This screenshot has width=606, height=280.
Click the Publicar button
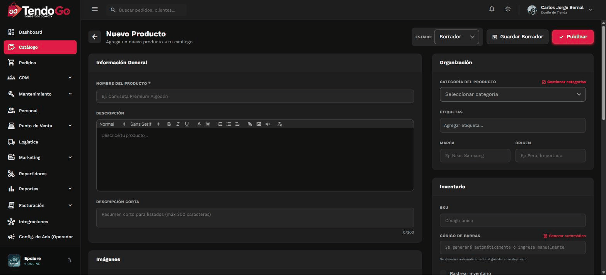click(x=573, y=37)
